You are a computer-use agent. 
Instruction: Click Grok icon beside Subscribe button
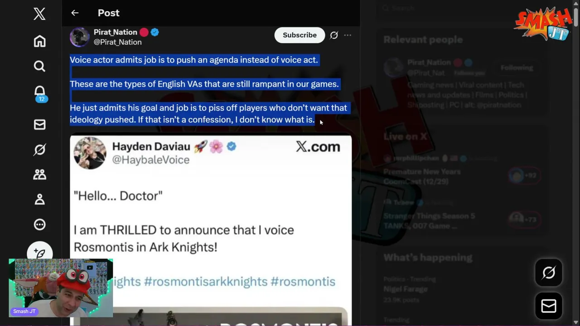pos(334,35)
